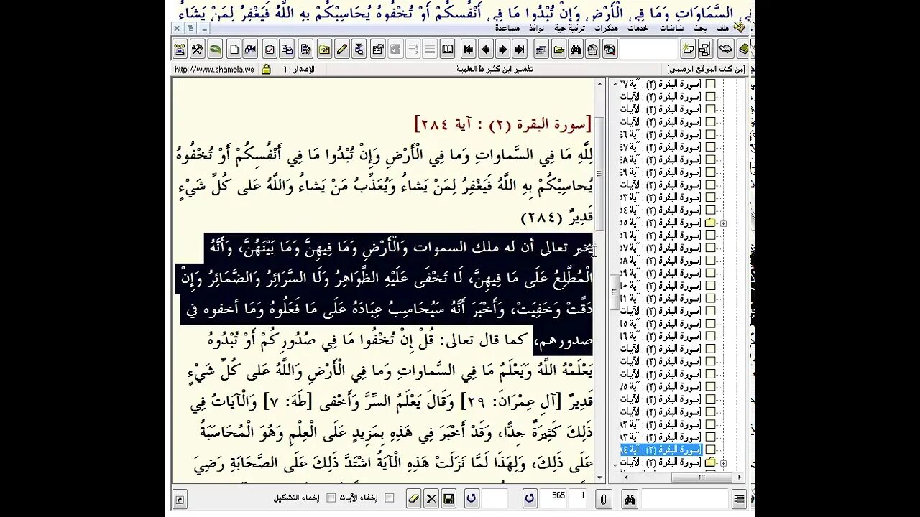The image size is (920, 517).
Task: Click the pencil edit toolbar icon
Action: pos(341,50)
